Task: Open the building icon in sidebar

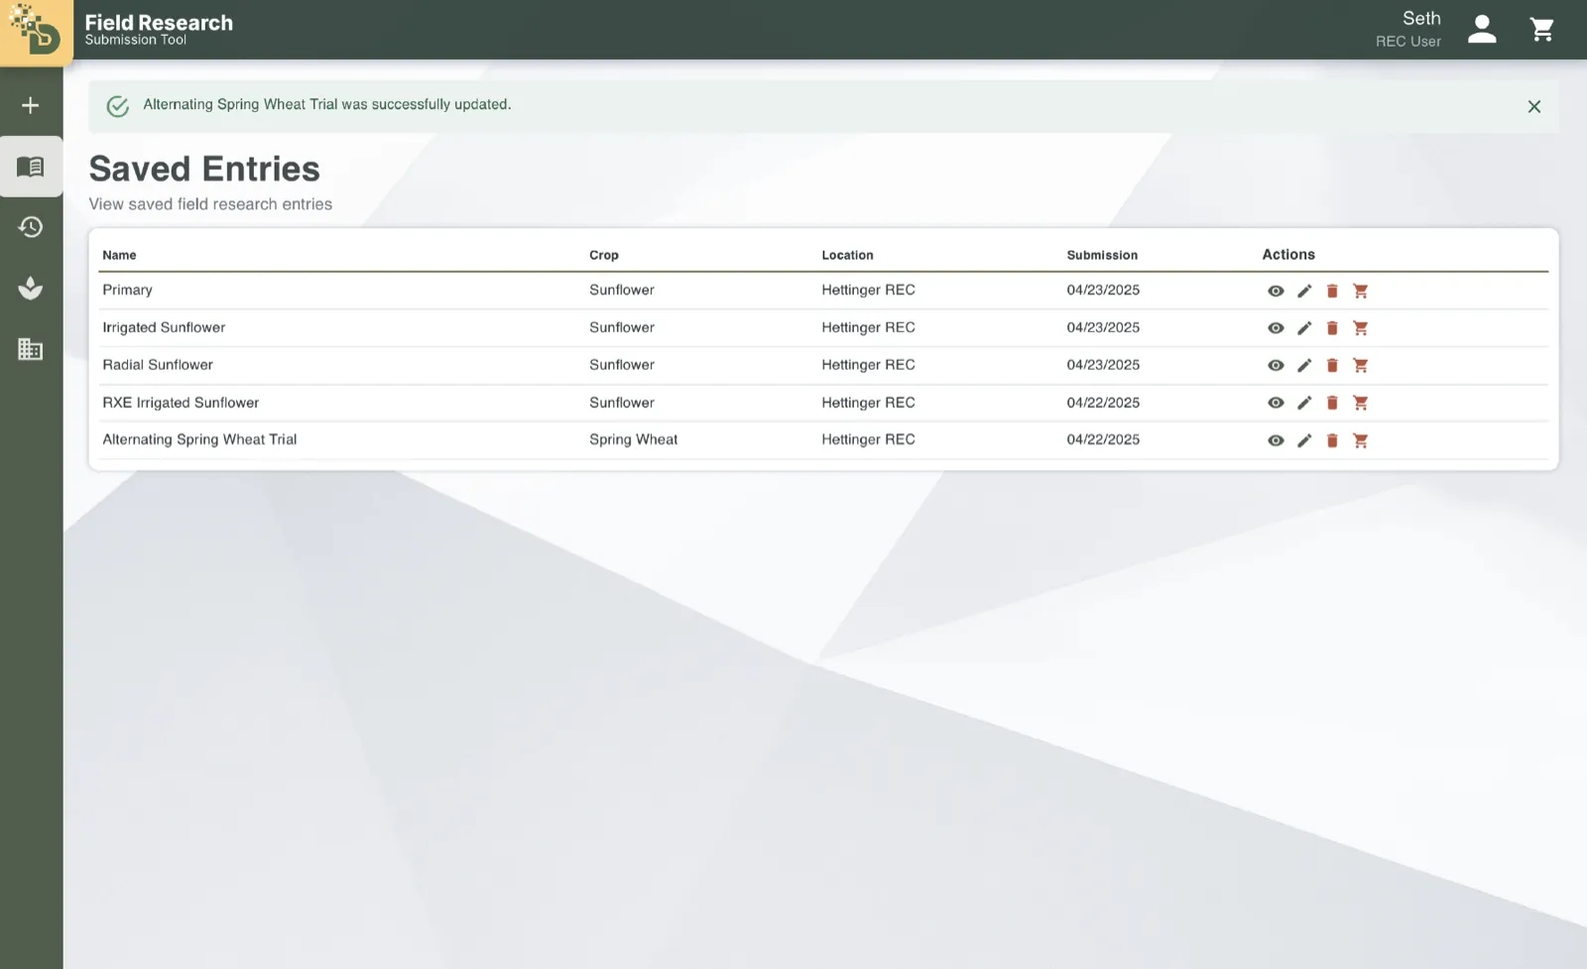Action: click(x=31, y=349)
